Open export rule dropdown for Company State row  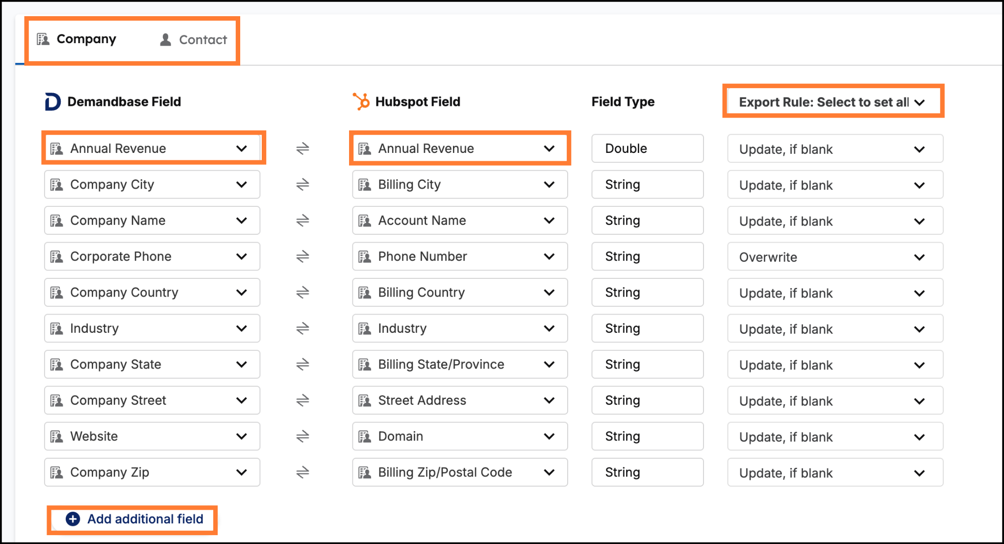pos(835,365)
